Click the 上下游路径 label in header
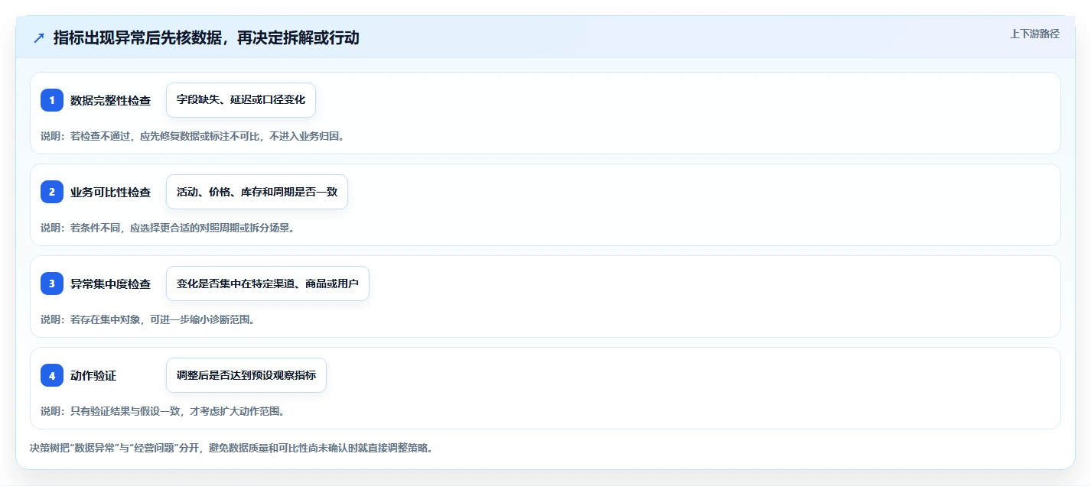This screenshot has height=486, width=1091. [1034, 34]
